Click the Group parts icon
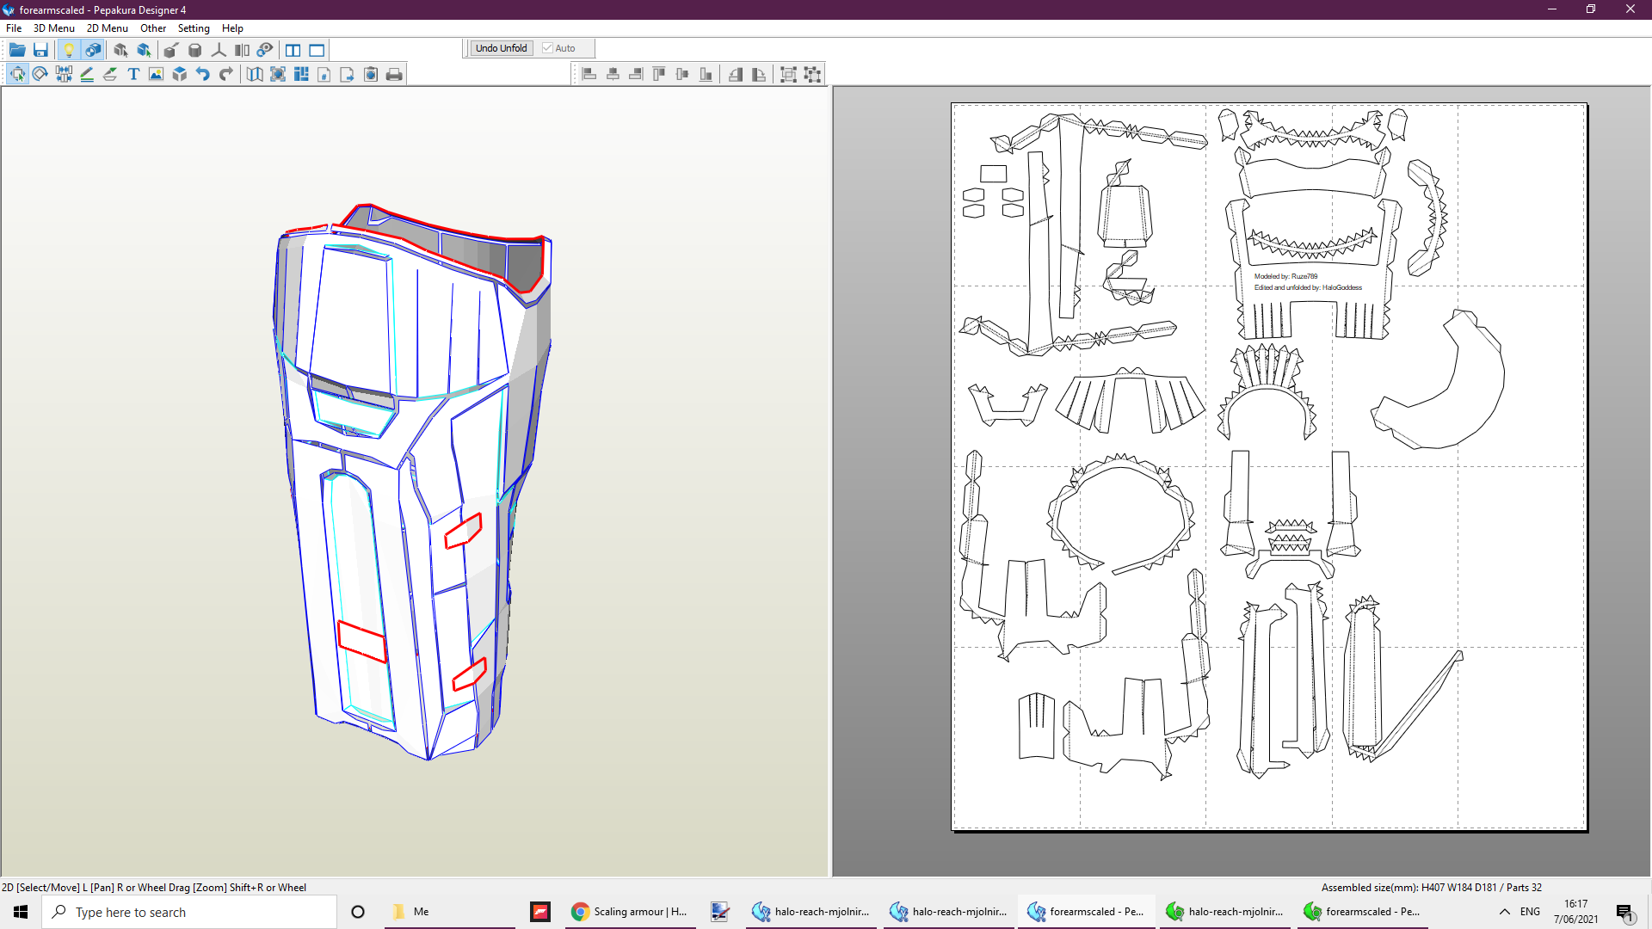This screenshot has height=929, width=1652. [788, 74]
